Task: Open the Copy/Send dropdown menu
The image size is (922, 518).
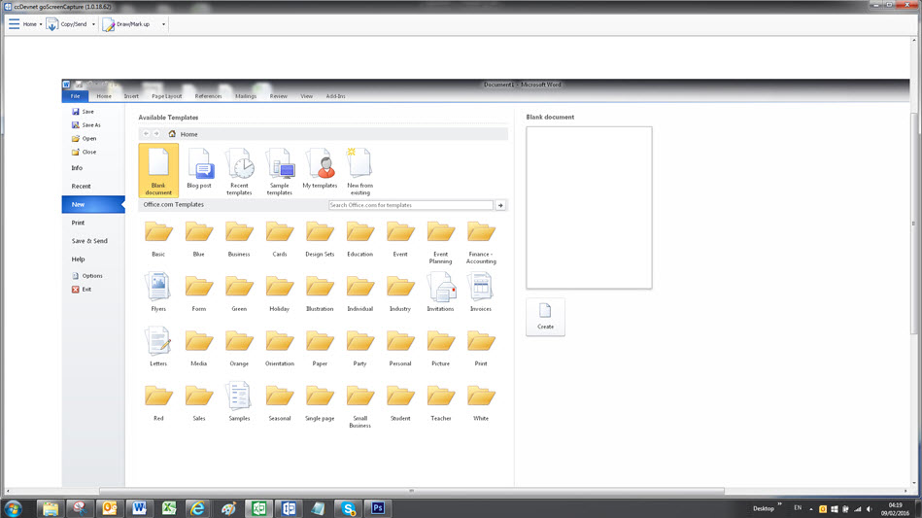Action: click(93, 24)
